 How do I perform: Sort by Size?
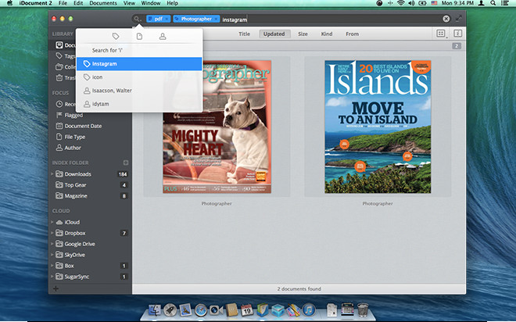coord(303,34)
